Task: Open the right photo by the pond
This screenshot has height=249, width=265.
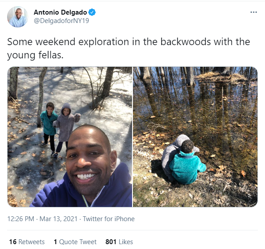Action: 195,137
